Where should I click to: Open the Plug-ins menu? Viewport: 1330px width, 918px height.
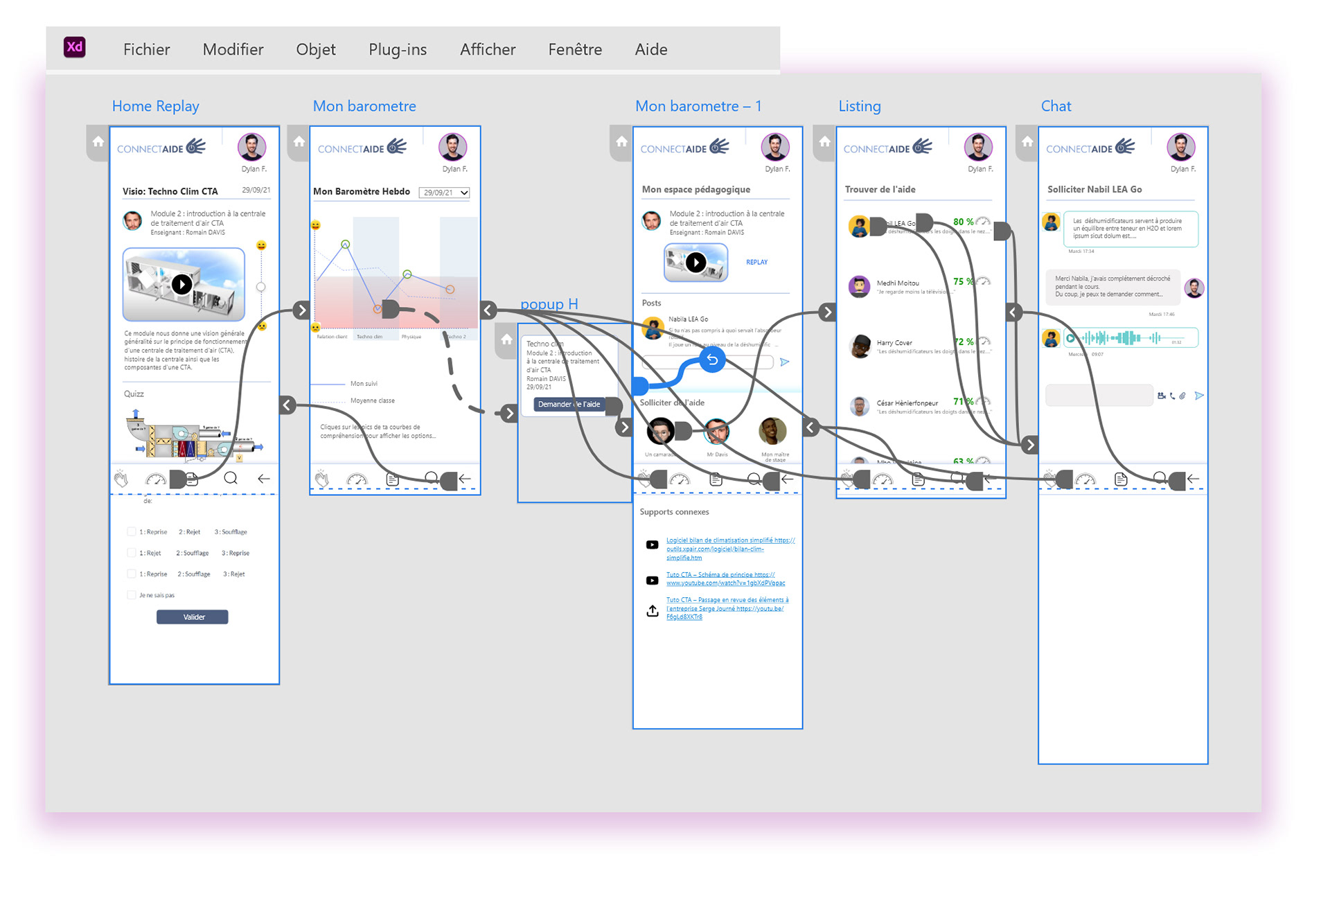[x=397, y=49]
